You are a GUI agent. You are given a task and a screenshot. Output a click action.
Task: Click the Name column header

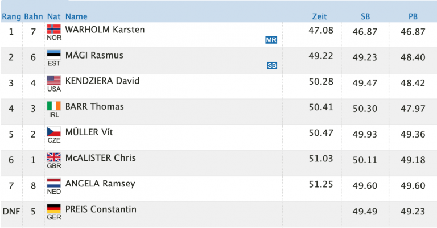(x=76, y=16)
